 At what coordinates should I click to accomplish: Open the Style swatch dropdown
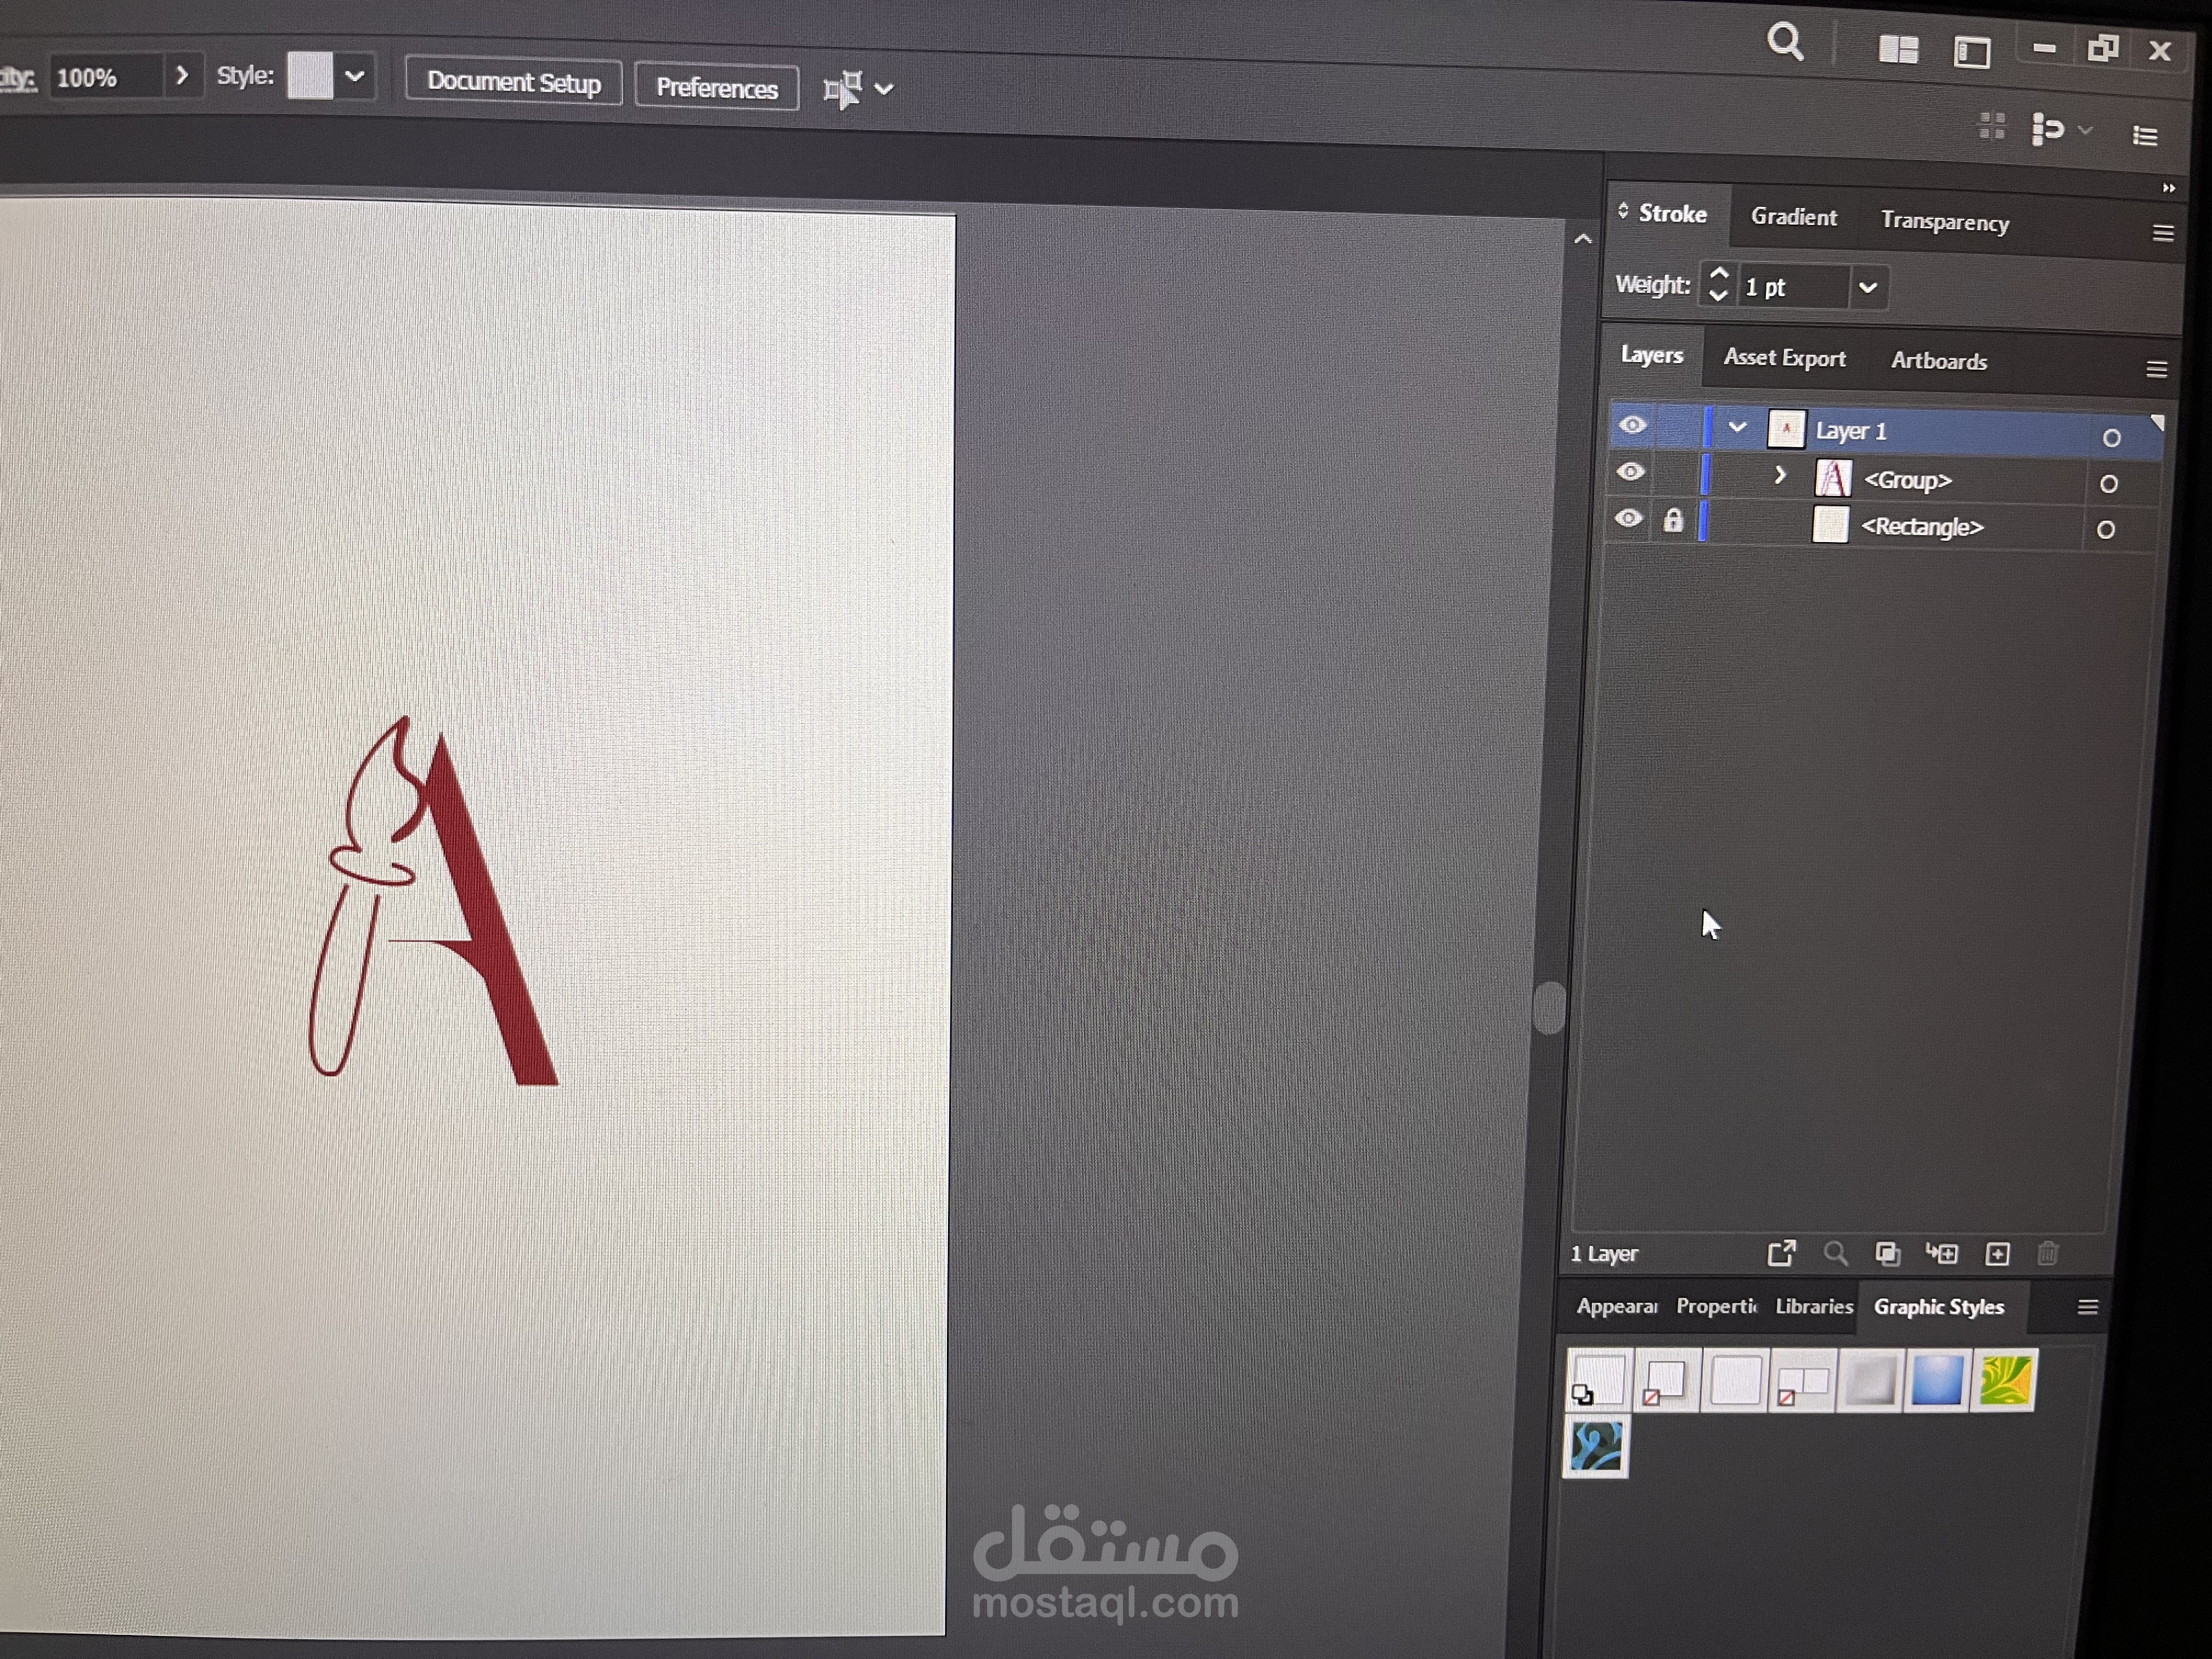[354, 76]
